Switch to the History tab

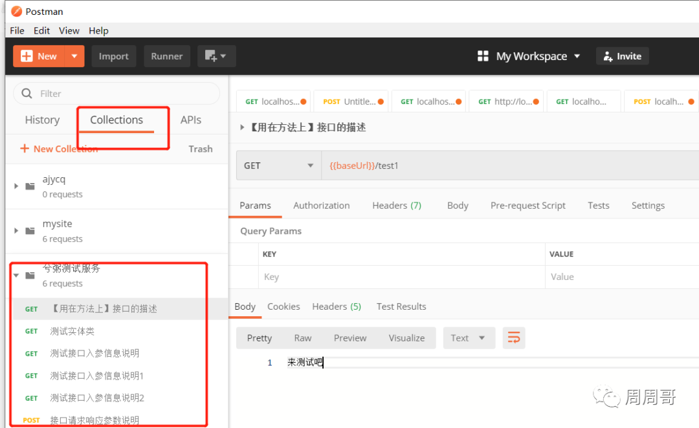42,120
